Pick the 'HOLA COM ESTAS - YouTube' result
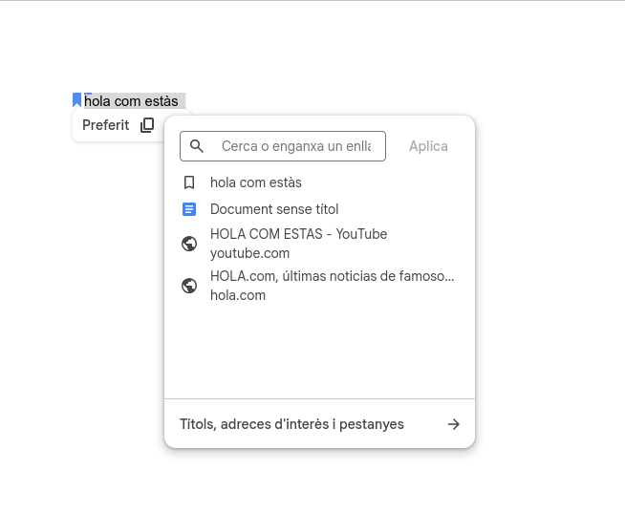The height and width of the screenshot is (514, 625). tap(298, 234)
